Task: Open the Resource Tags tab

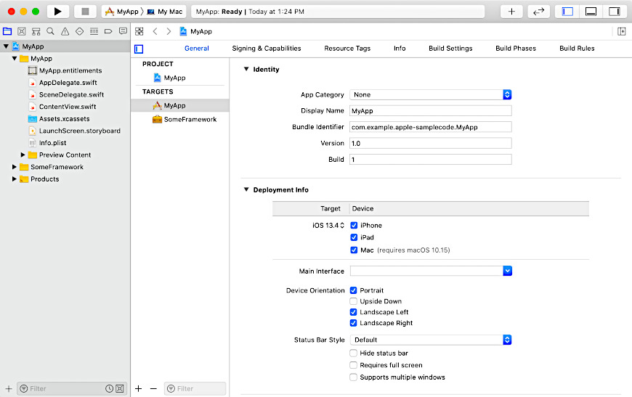Action: click(347, 49)
